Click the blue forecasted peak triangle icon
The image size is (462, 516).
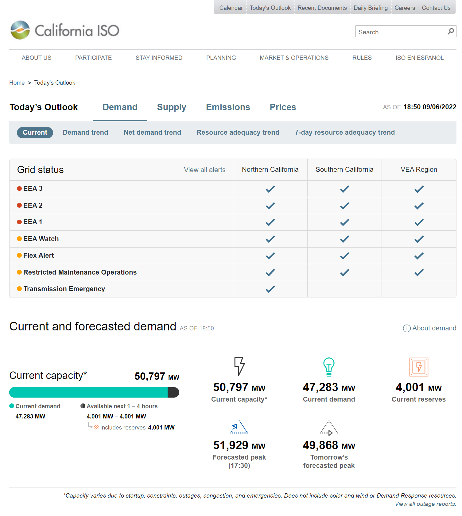tap(239, 427)
